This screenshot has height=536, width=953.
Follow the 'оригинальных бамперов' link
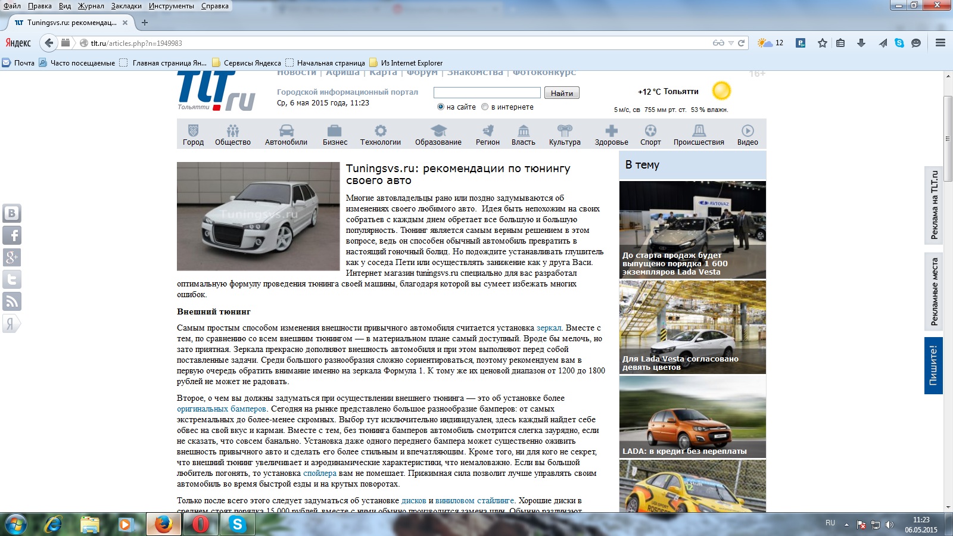tap(222, 409)
